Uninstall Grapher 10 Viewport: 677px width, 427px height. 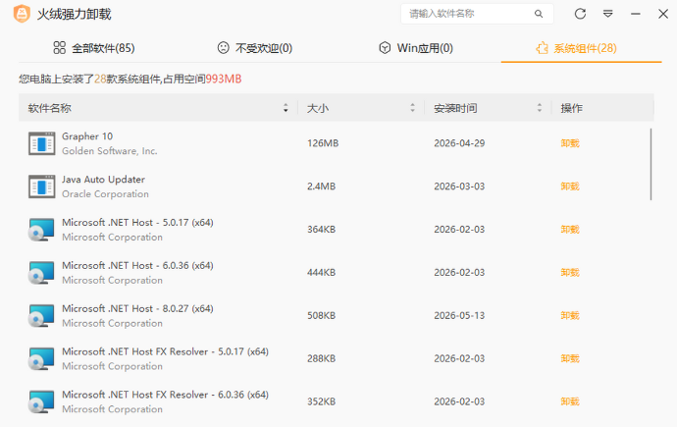[x=570, y=143]
